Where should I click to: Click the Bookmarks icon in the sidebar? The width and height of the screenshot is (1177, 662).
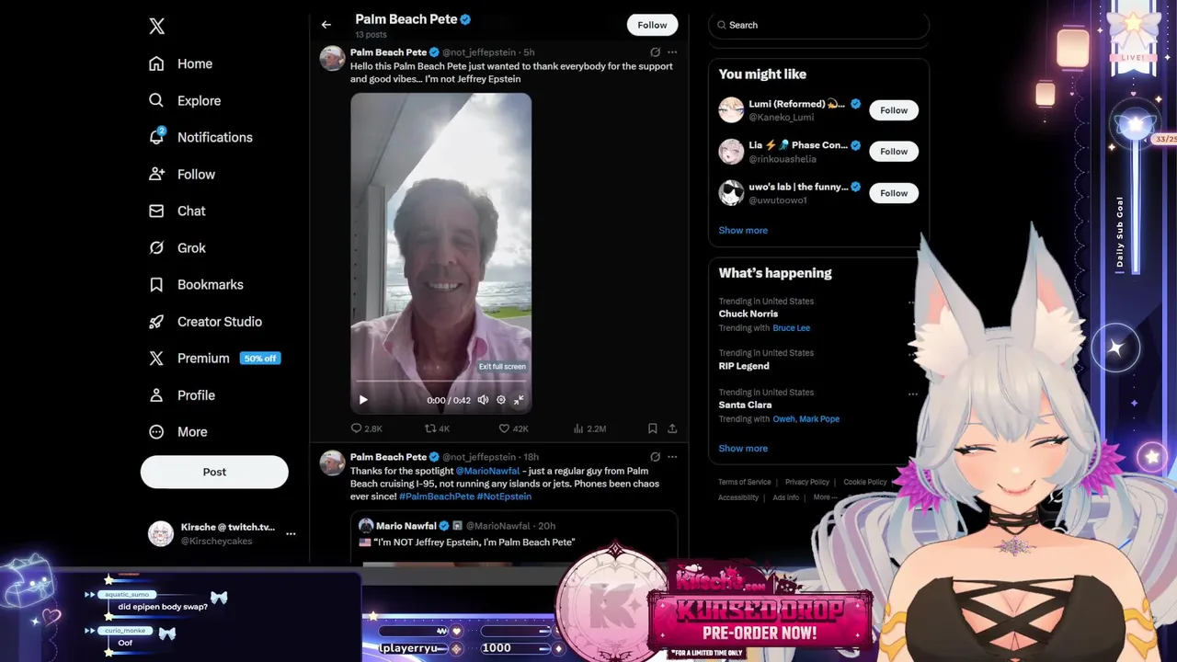(x=156, y=284)
